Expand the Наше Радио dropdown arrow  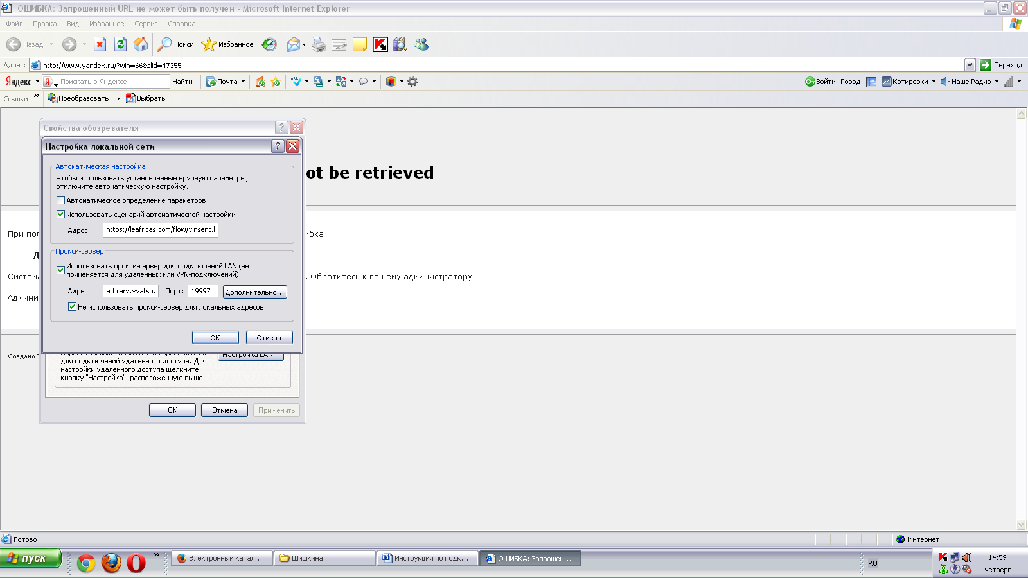coord(997,82)
